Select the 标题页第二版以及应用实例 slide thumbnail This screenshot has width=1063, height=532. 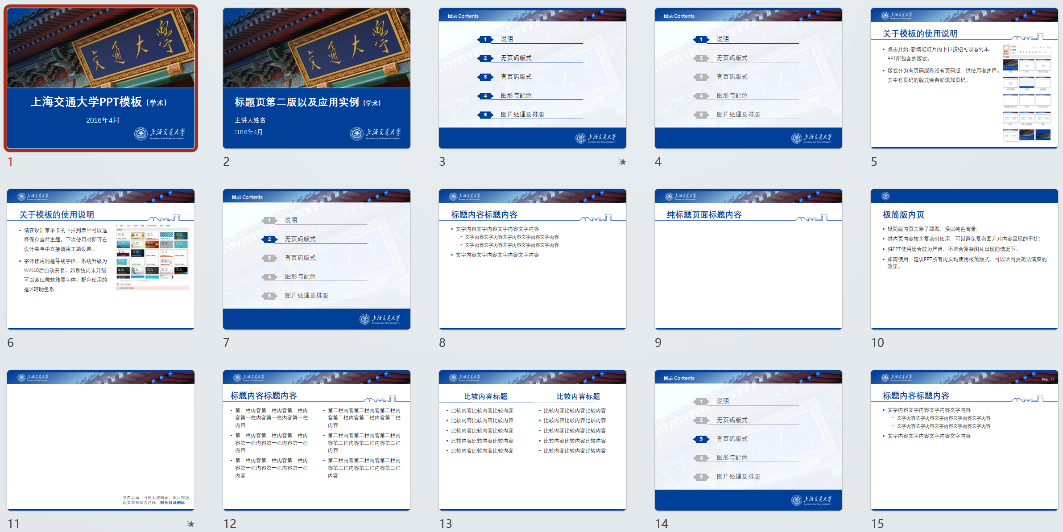(x=317, y=78)
